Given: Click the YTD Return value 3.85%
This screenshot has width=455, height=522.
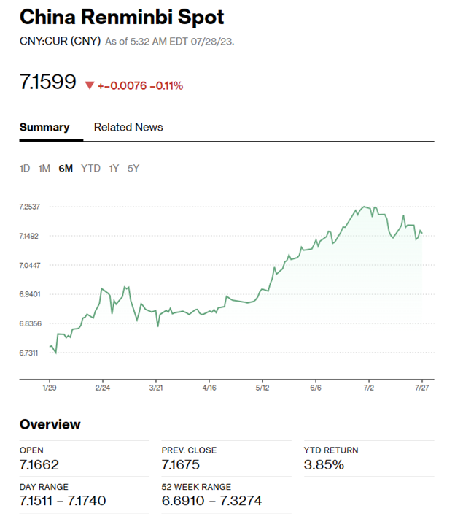Looking at the screenshot, I should pyautogui.click(x=324, y=464).
